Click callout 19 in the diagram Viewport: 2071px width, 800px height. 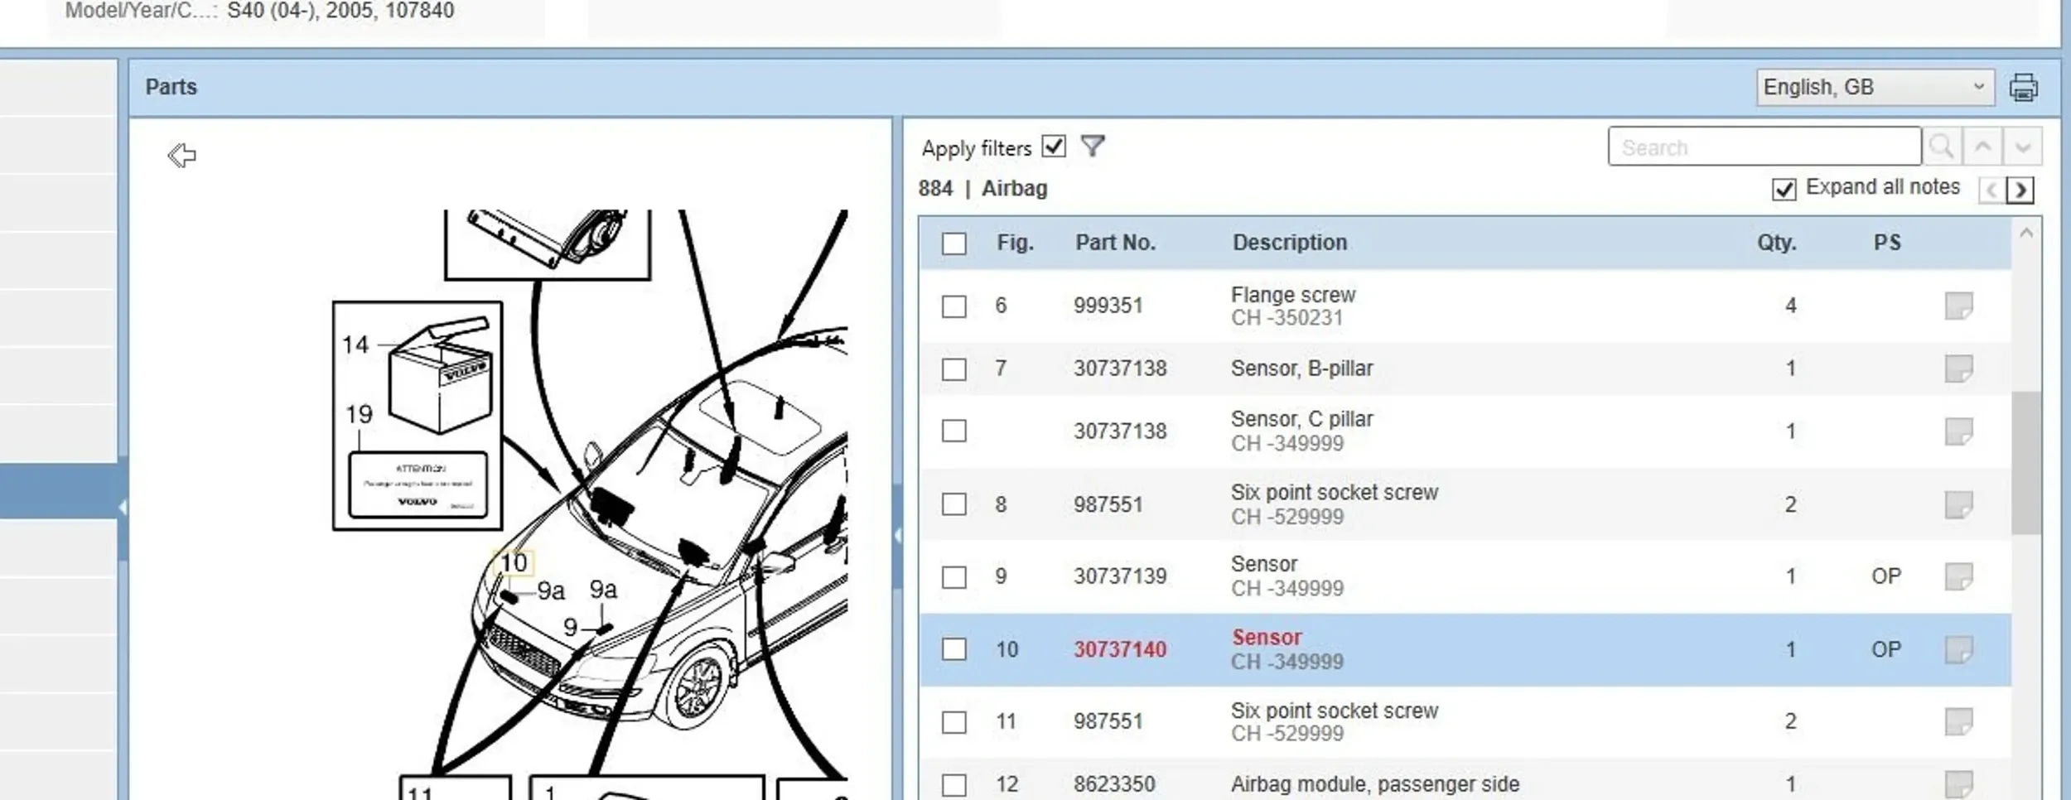359,414
